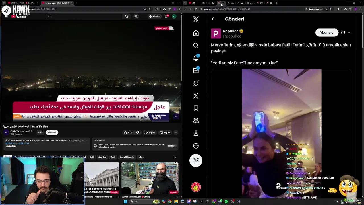This screenshot has height=205, width=364.
Task: Open the Dükkan Mesaisi video thumbnail
Action: click(150, 178)
